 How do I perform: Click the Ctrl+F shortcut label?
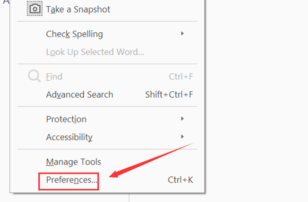click(181, 77)
